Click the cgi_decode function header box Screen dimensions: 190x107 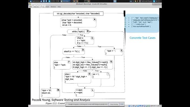[x=78, y=14]
